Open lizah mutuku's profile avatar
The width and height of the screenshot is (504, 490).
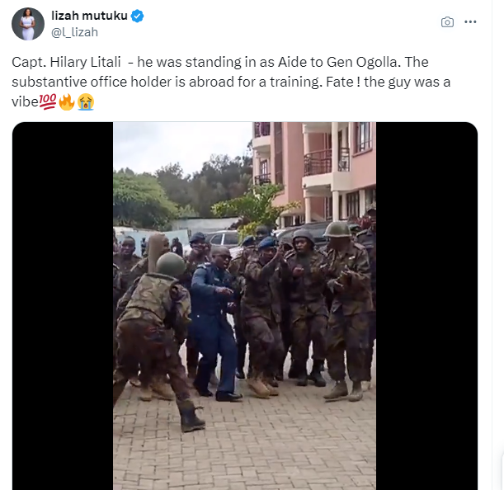28,24
